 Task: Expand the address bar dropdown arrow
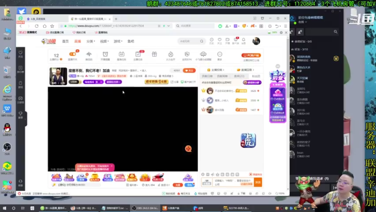click(x=169, y=26)
